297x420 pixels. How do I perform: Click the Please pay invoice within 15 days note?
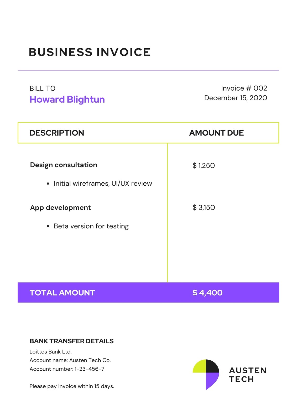pos(72,386)
